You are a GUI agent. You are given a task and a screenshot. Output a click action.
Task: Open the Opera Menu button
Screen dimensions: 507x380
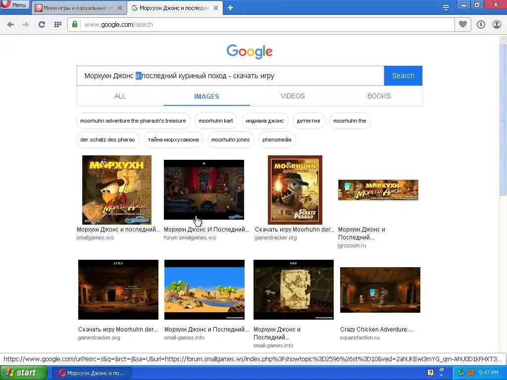(x=15, y=5)
